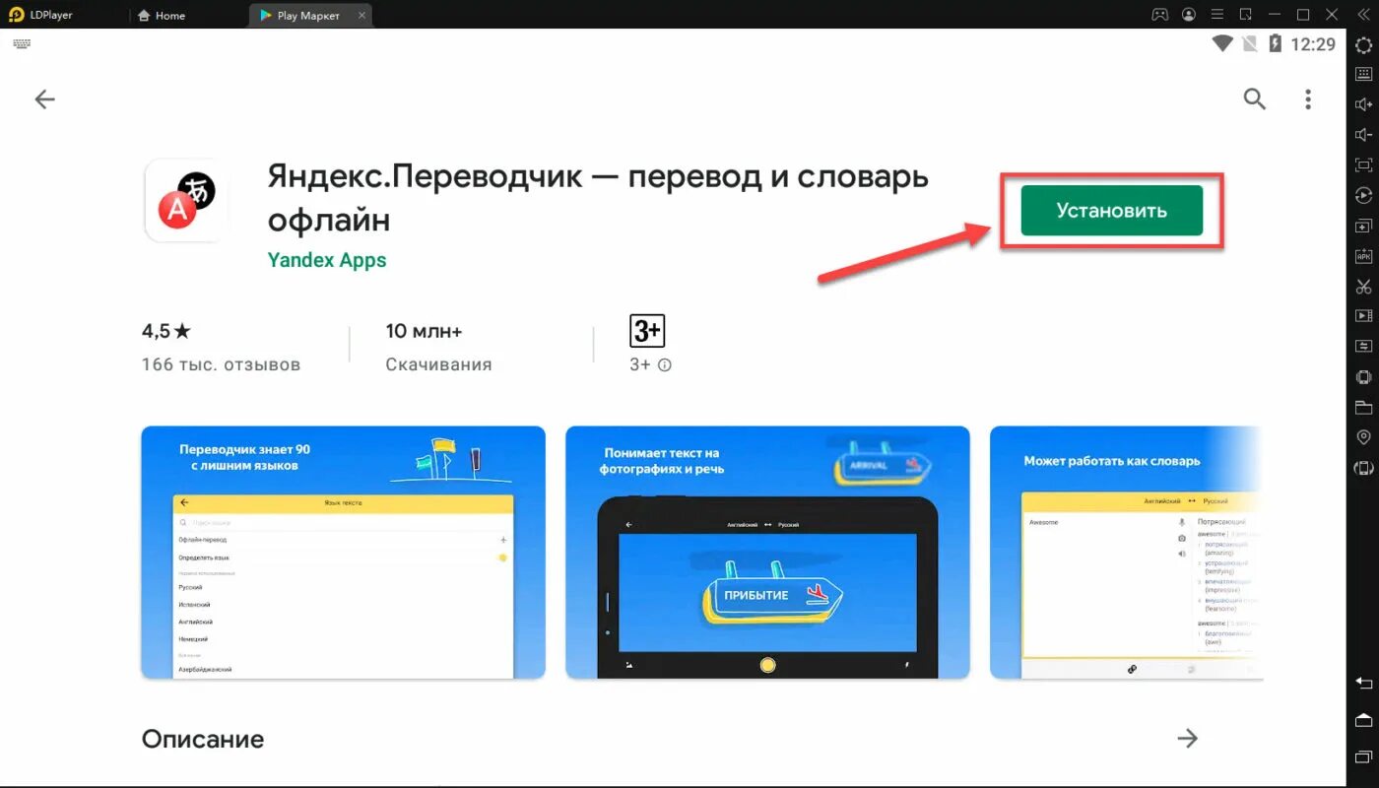Click the 12:29 clock
Image resolution: width=1379 pixels, height=788 pixels.
click(1313, 44)
